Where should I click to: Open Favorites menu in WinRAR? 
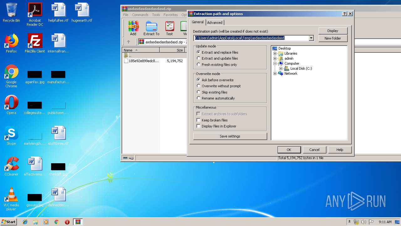170,15
